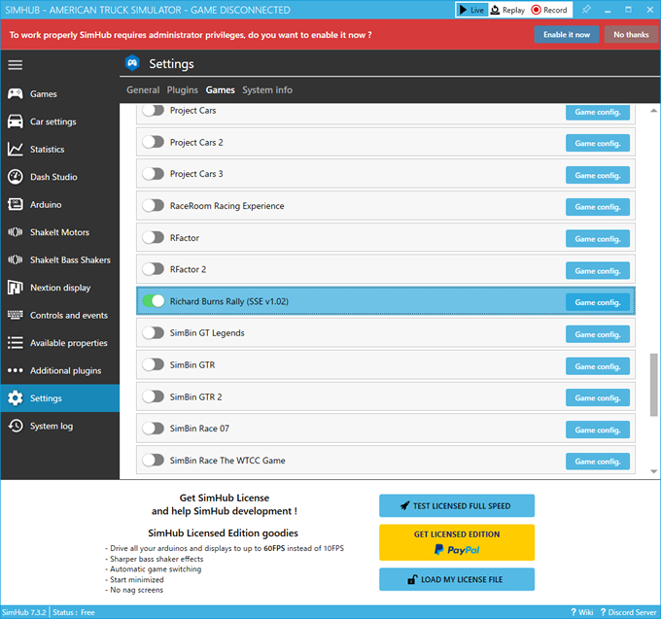Open the General settings tab

point(143,89)
